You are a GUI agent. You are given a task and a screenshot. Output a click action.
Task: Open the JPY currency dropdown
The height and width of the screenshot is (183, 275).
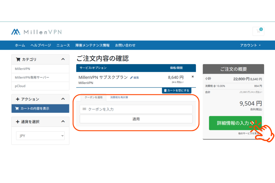pyautogui.click(x=40, y=136)
